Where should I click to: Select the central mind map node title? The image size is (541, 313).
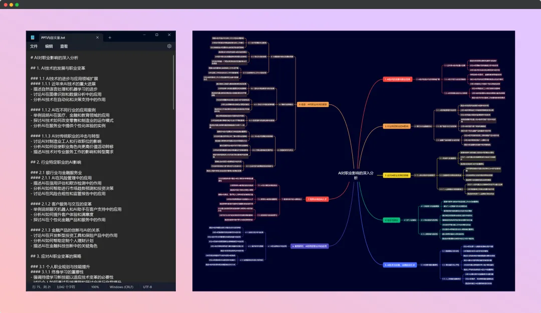pos(356,174)
